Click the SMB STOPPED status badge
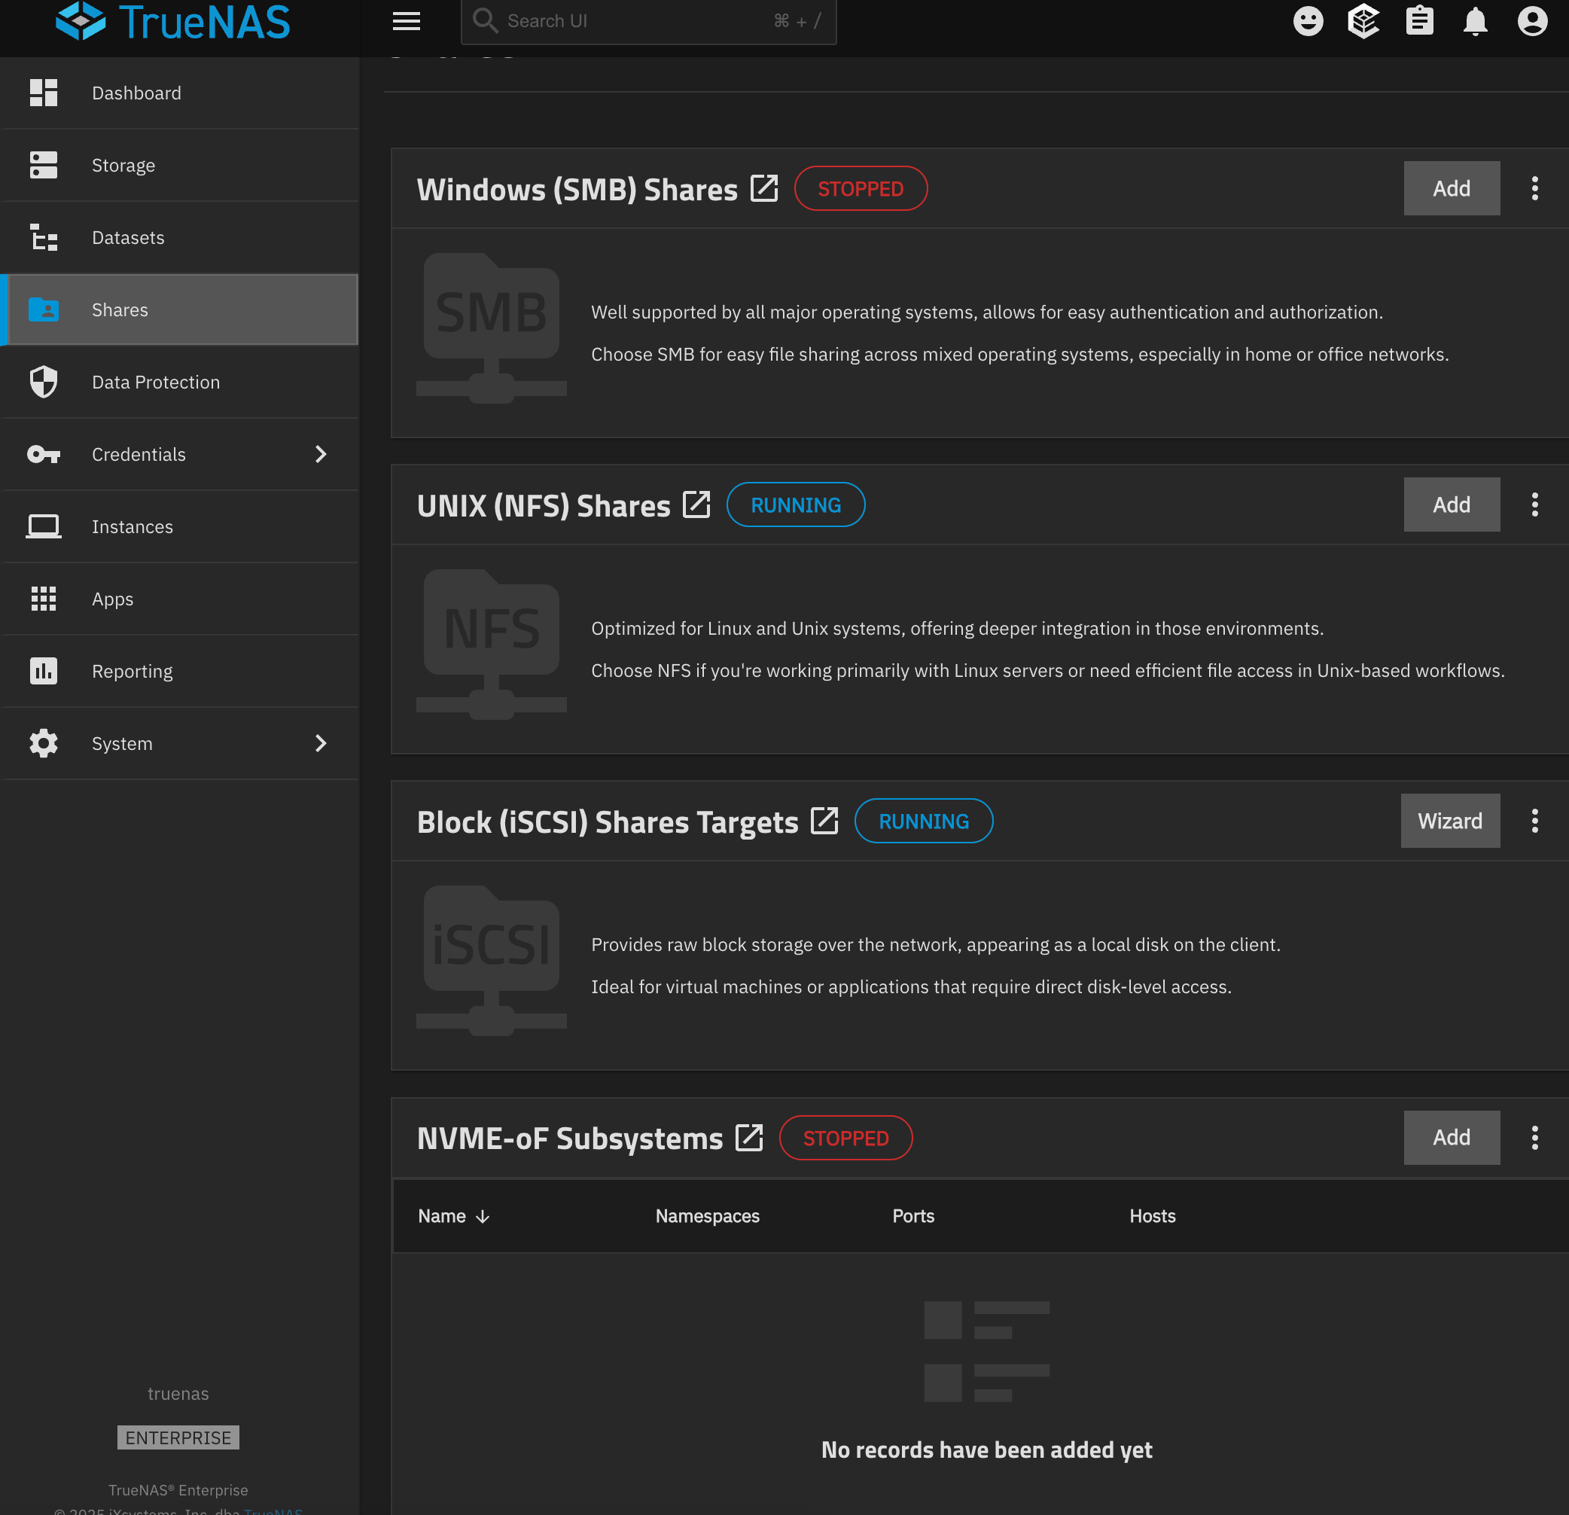Screen dimensions: 1569x1515 coord(861,188)
